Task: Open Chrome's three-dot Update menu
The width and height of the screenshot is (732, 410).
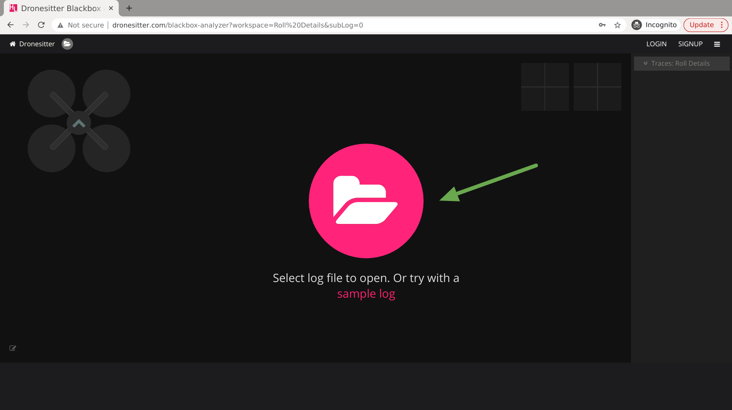Action: [x=722, y=25]
